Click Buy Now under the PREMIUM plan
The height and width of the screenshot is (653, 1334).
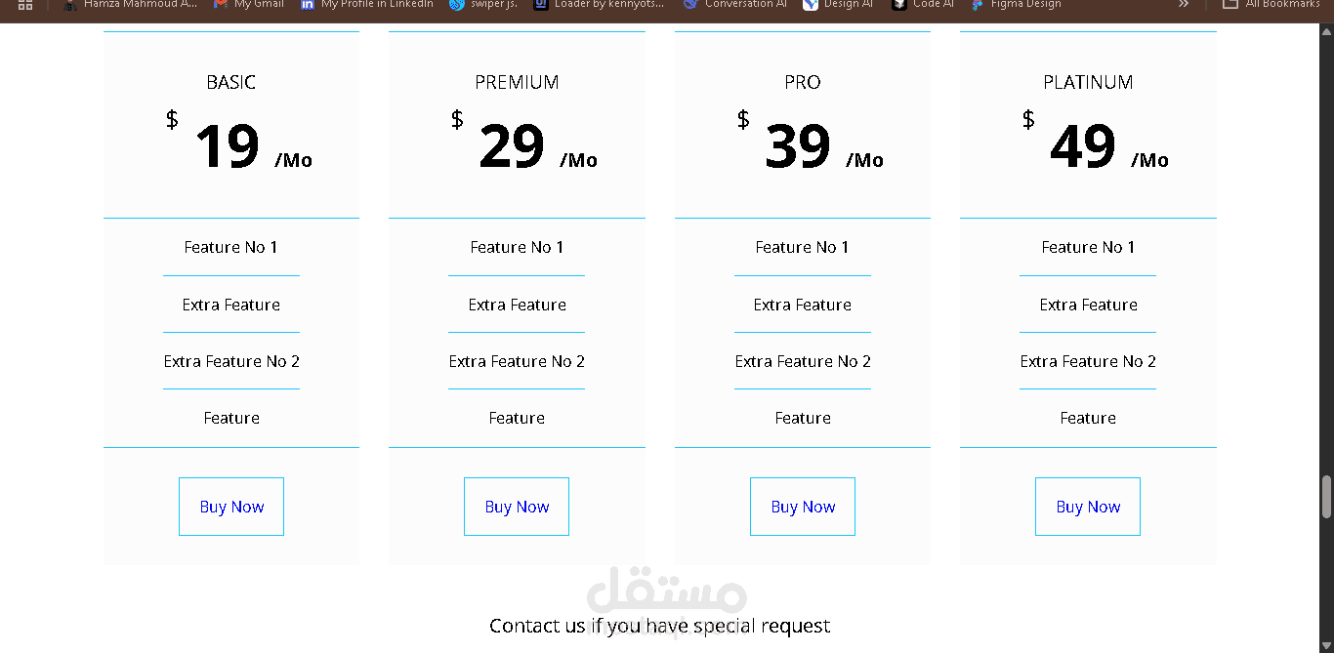pos(517,507)
